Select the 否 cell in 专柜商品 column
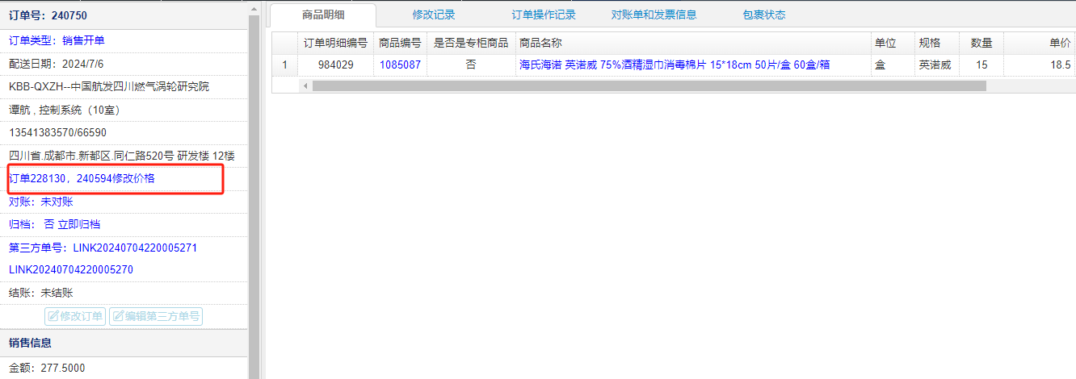The height and width of the screenshot is (379, 1076). click(x=471, y=65)
